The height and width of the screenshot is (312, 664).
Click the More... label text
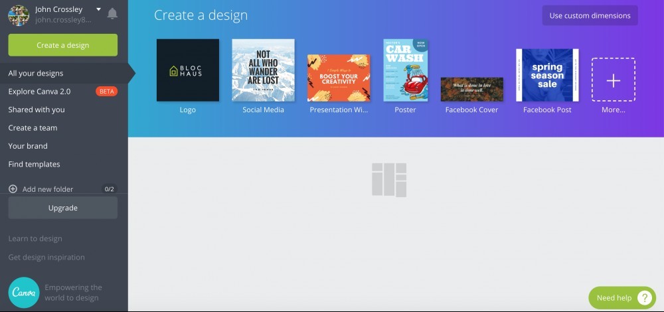click(x=613, y=110)
